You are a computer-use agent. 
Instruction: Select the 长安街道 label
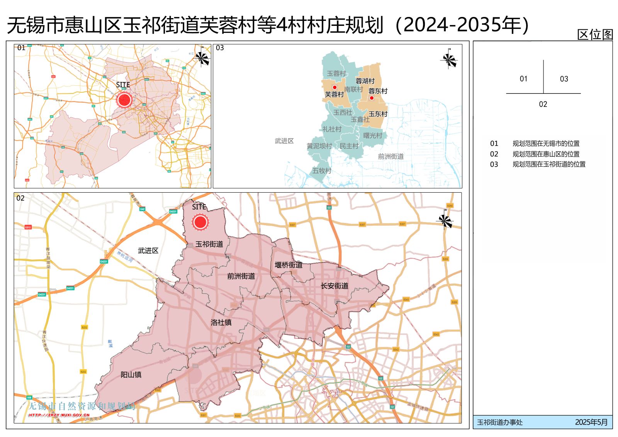tap(334, 286)
